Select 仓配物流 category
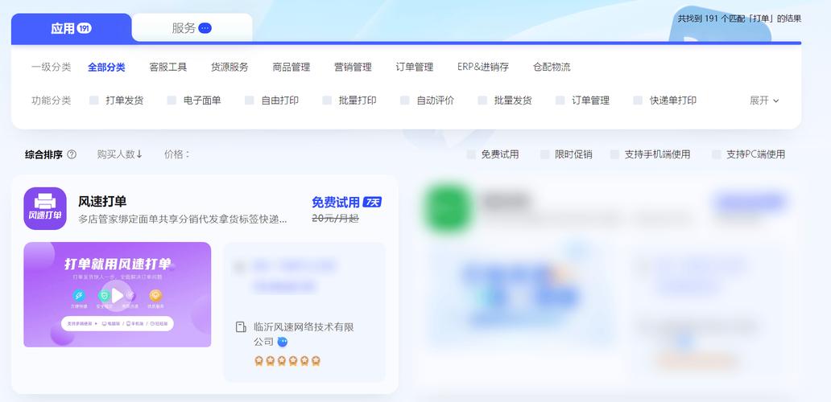The height and width of the screenshot is (402, 831). pyautogui.click(x=552, y=68)
